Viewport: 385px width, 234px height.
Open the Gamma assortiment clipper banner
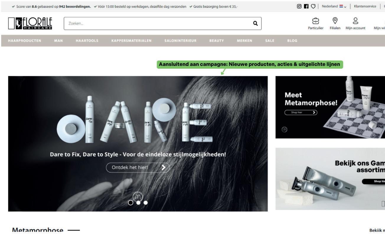pos(330,179)
